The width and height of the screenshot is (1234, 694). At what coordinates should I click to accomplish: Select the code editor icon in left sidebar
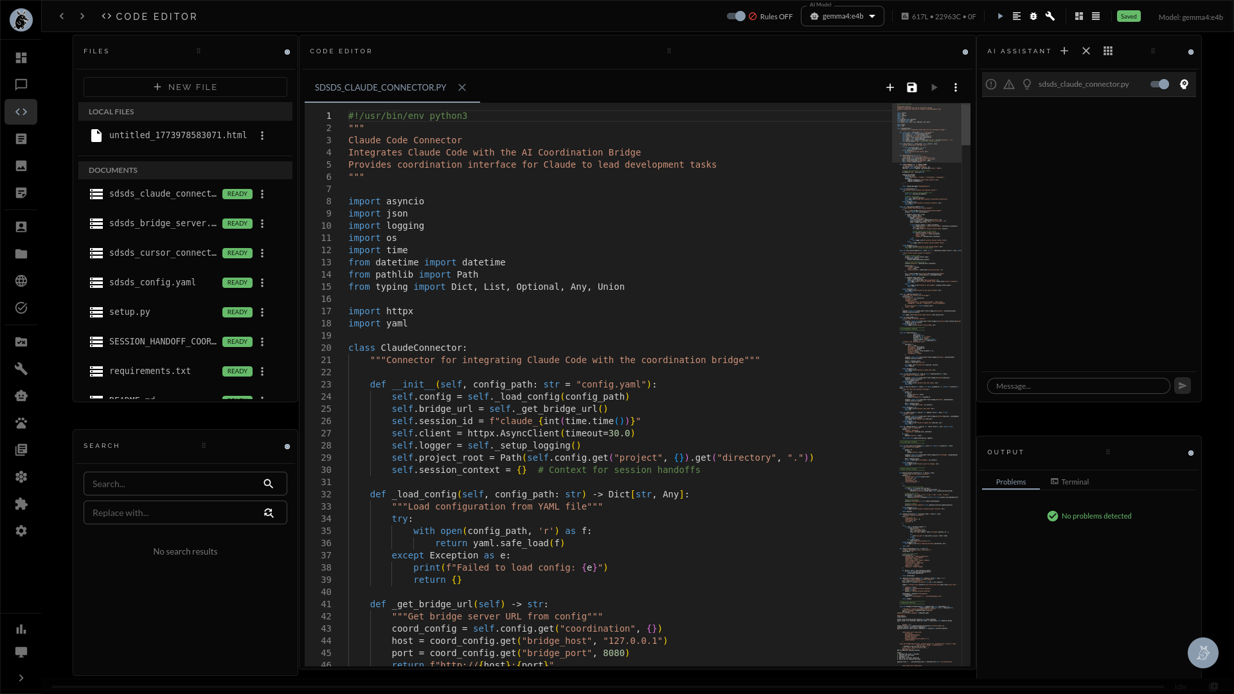point(21,112)
